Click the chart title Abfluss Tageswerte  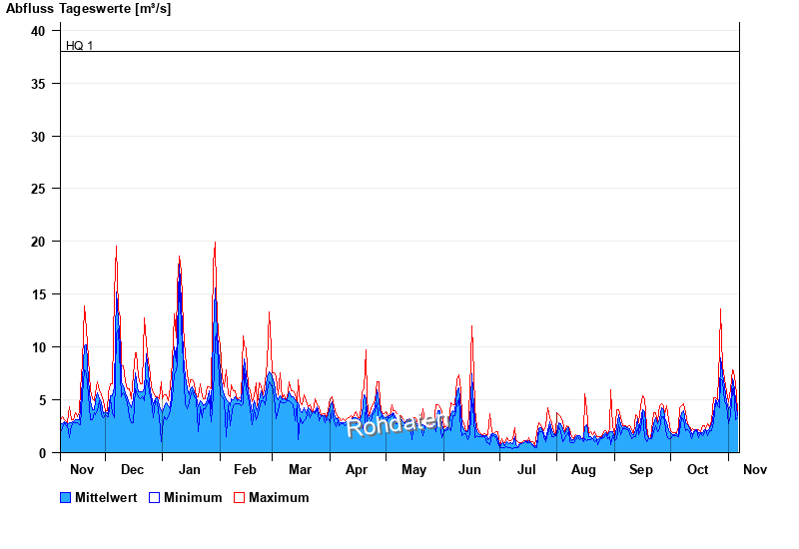pos(89,9)
